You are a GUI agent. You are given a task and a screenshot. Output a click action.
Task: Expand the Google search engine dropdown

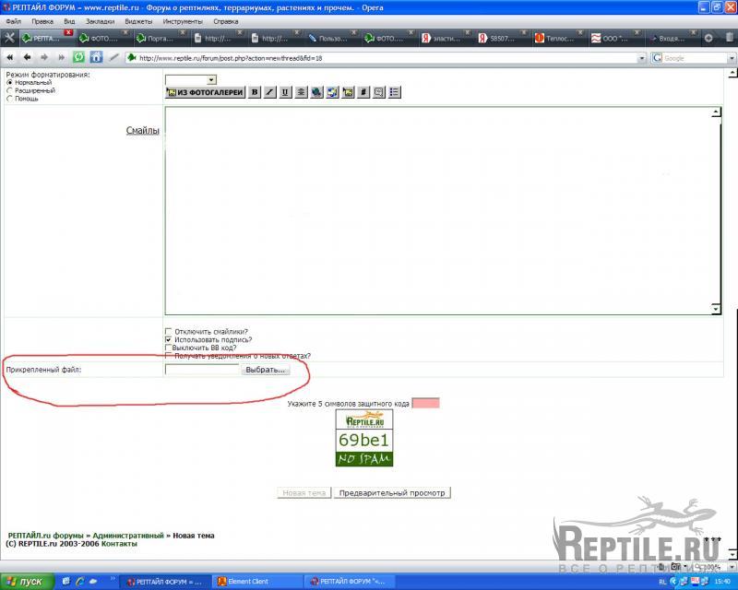tap(731, 57)
